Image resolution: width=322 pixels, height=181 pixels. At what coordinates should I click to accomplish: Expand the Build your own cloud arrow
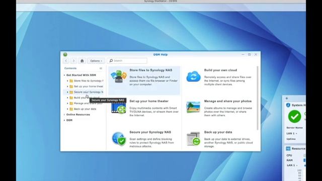click(x=67, y=98)
